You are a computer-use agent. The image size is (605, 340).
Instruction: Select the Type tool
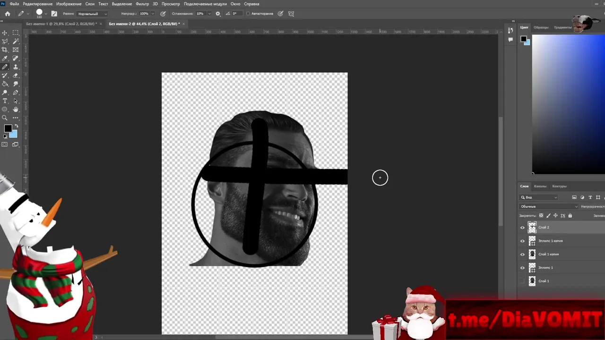tap(5, 101)
